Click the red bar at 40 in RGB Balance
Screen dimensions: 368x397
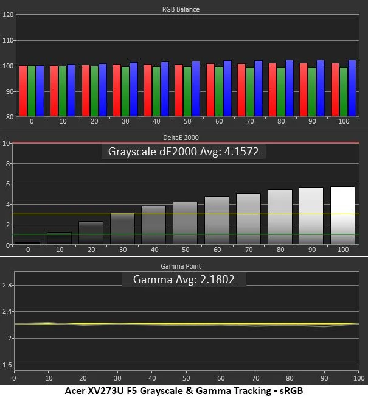(x=148, y=90)
